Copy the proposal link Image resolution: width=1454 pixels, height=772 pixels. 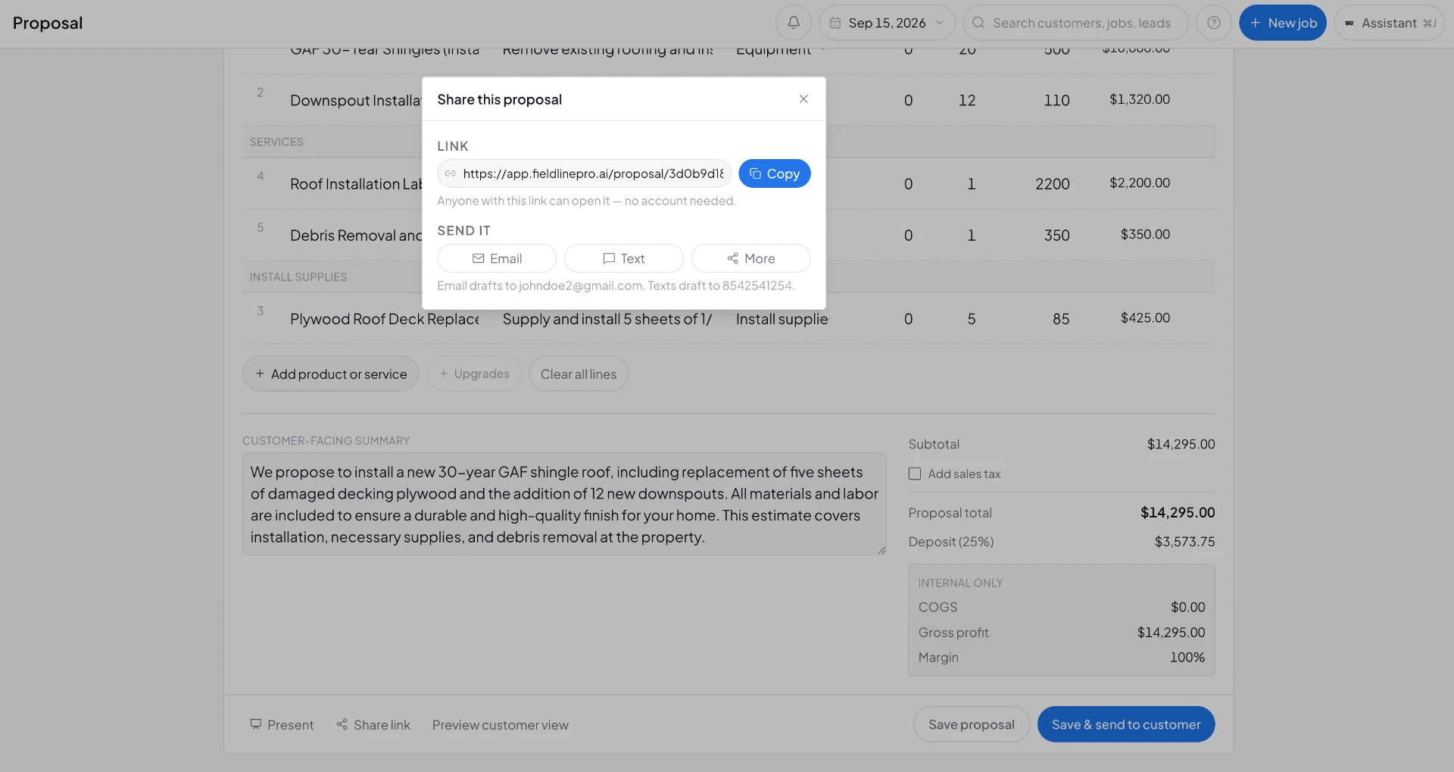(x=774, y=173)
